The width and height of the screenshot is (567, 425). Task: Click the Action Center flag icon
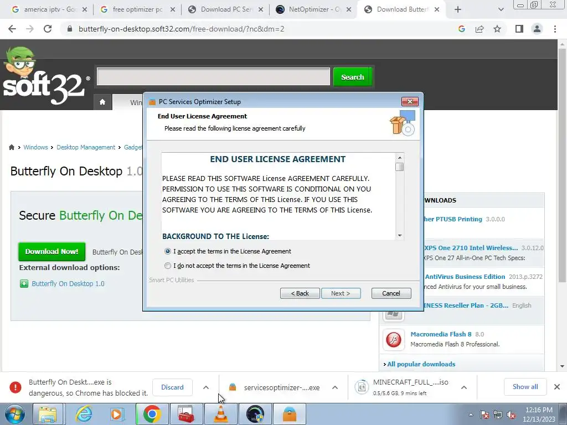(x=484, y=414)
